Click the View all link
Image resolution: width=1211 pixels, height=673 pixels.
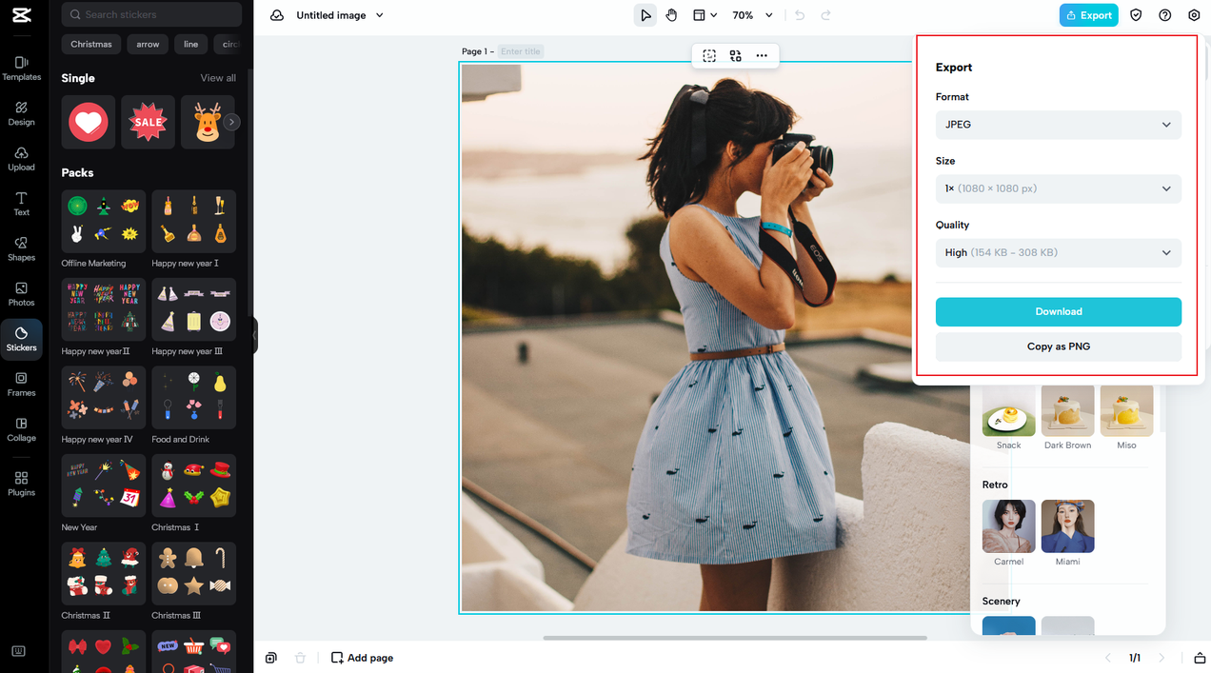pyautogui.click(x=218, y=78)
